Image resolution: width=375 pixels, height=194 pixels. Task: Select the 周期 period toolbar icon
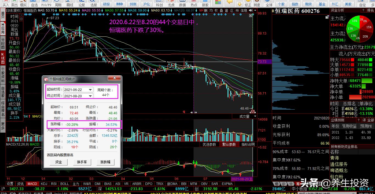(58, 3)
